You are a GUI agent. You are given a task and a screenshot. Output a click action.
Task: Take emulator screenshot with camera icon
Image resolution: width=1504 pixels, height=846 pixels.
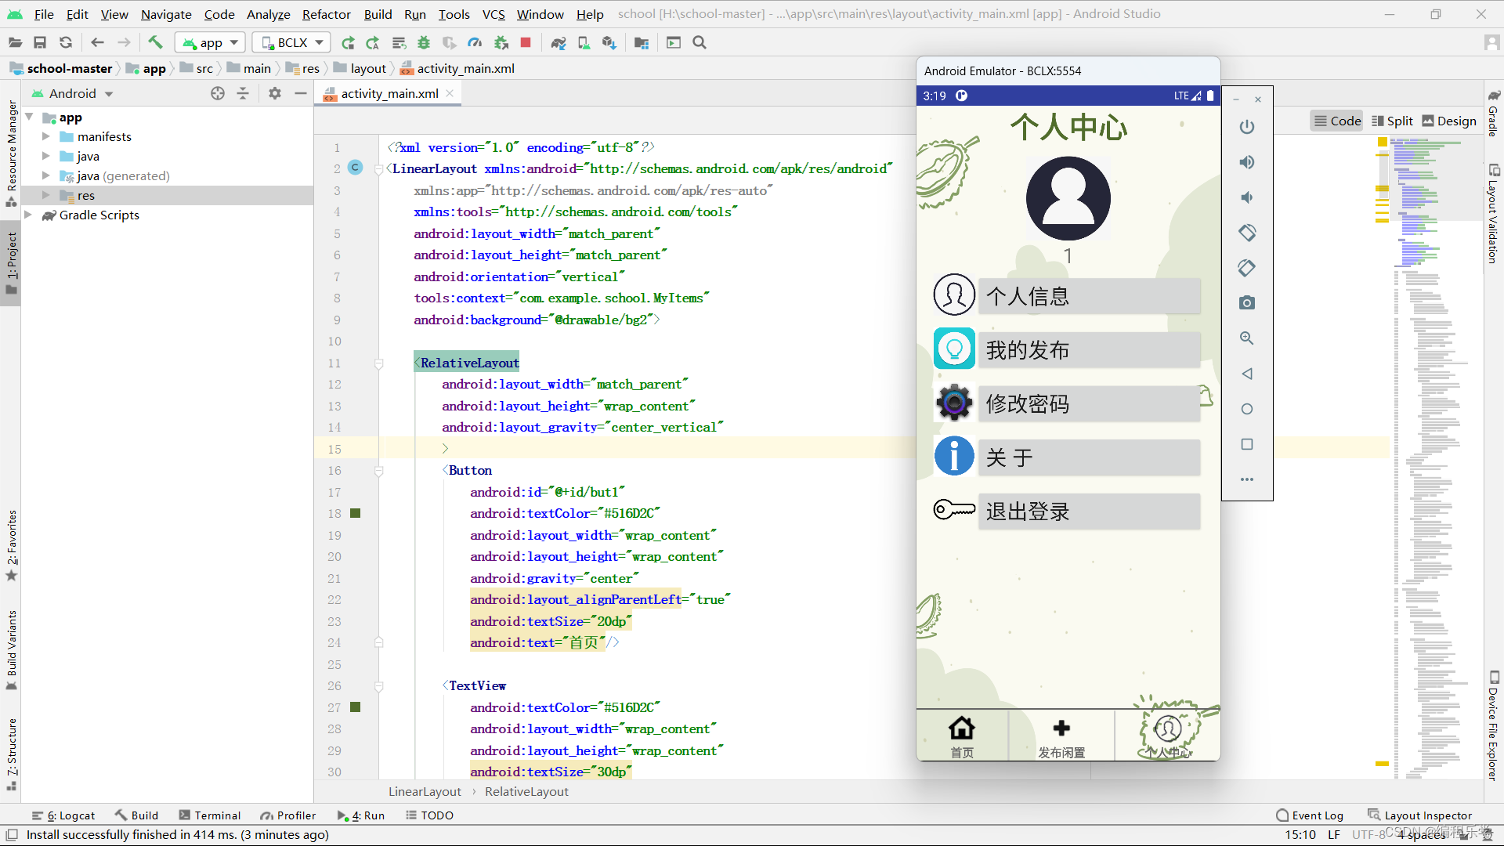click(1247, 303)
